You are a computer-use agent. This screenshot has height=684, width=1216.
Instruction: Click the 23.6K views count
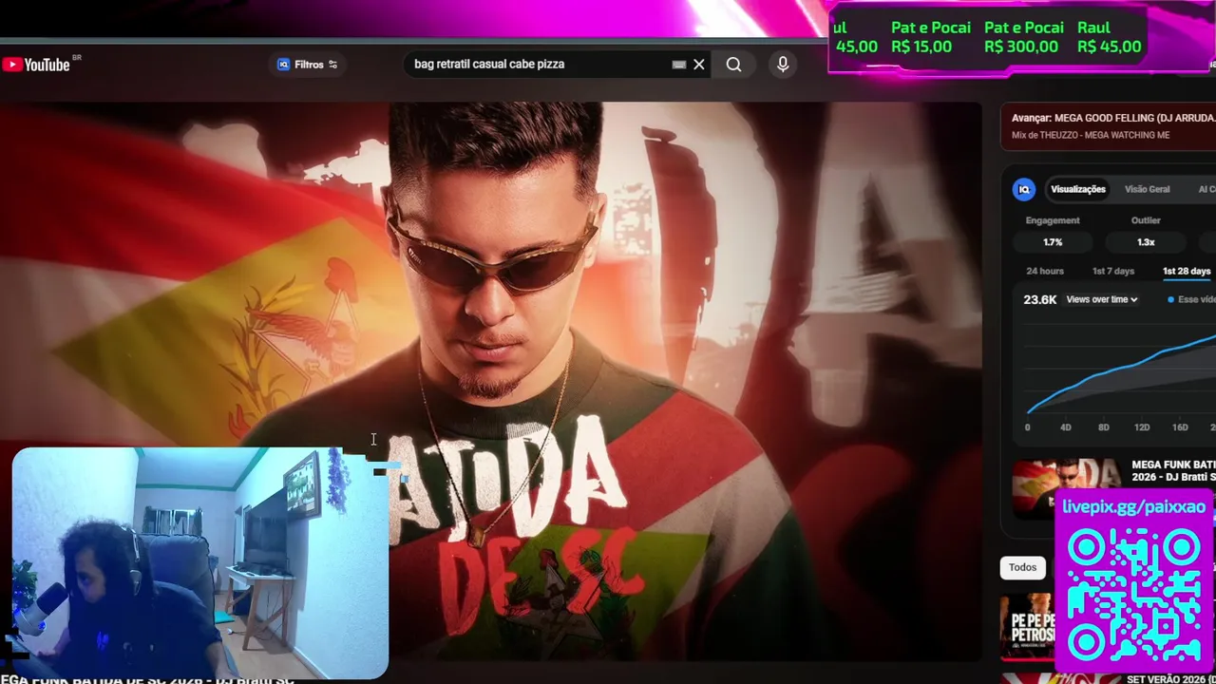(x=1039, y=299)
